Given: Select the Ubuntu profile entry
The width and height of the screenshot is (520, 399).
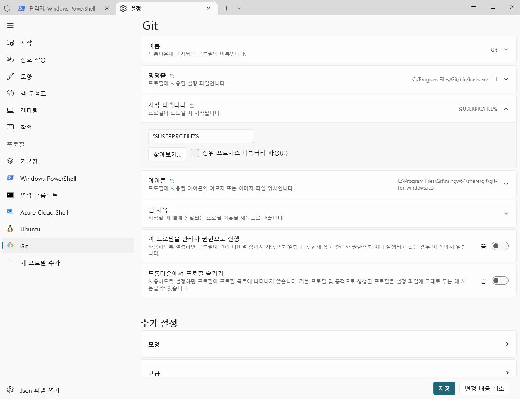Looking at the screenshot, I should click(68, 229).
